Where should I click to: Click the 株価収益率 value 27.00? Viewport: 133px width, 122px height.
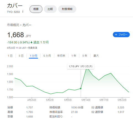[74, 112]
